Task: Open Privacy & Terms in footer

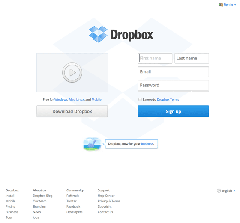Action: tap(109, 201)
